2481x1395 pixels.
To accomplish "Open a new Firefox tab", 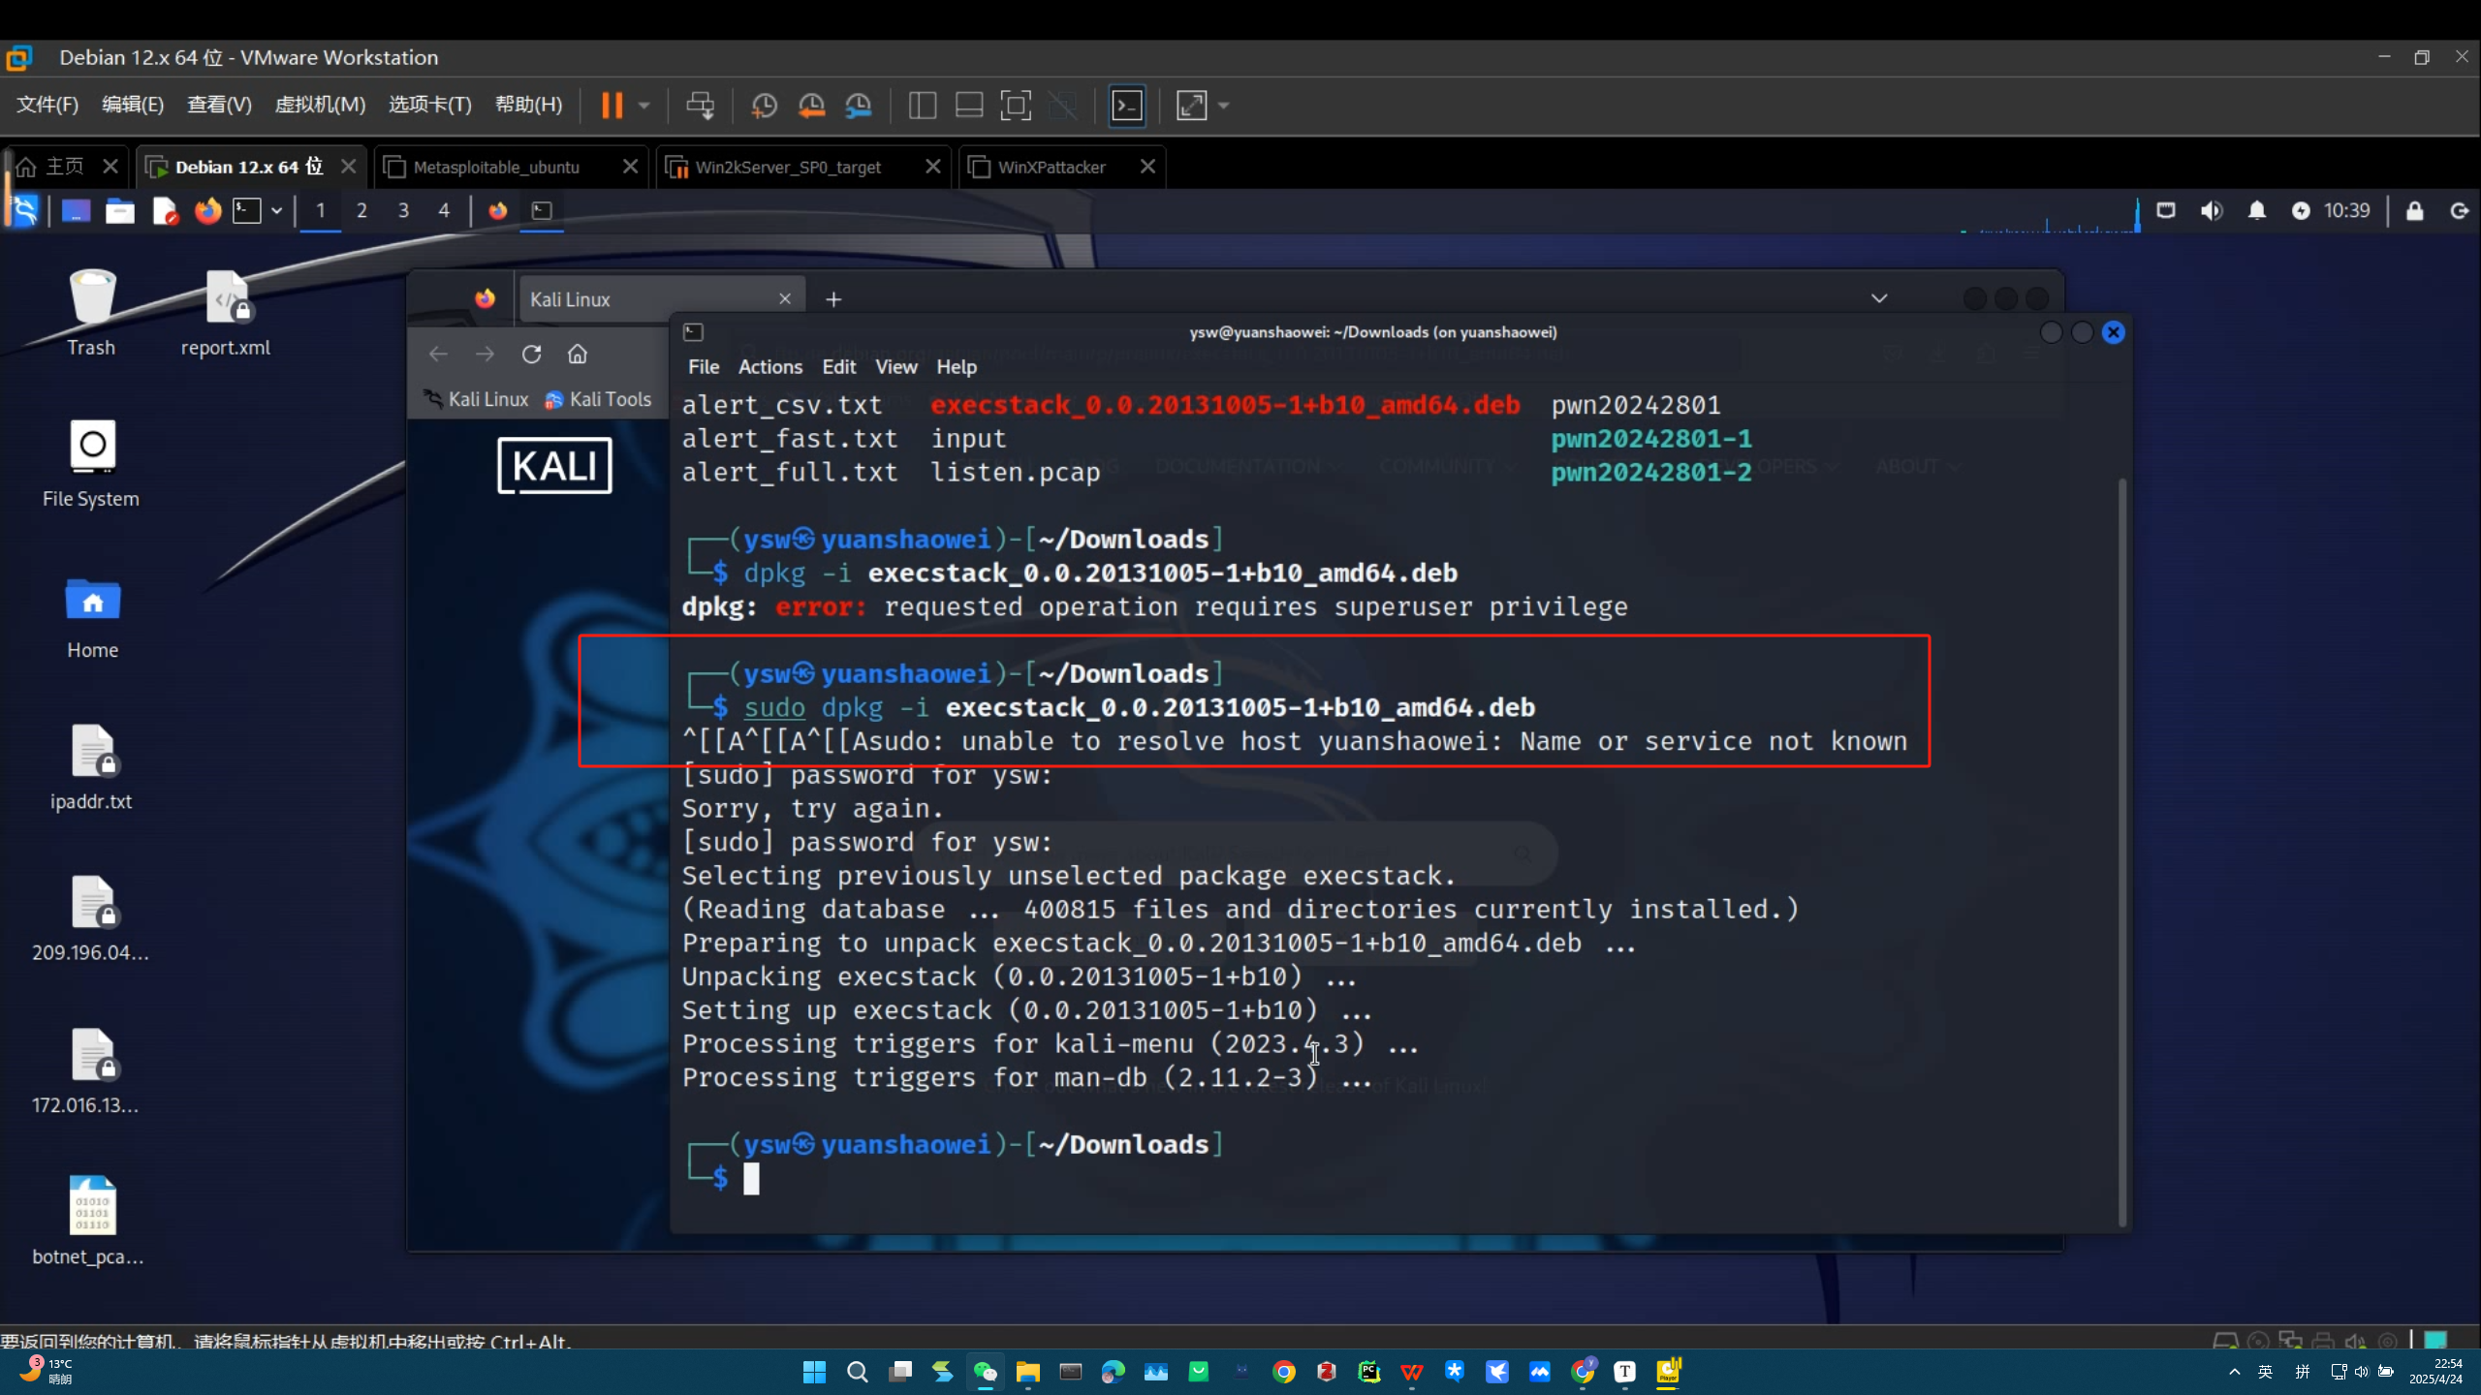I will [833, 299].
